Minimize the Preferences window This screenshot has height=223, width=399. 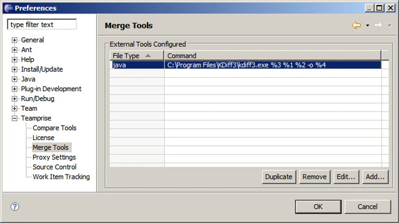(x=369, y=8)
